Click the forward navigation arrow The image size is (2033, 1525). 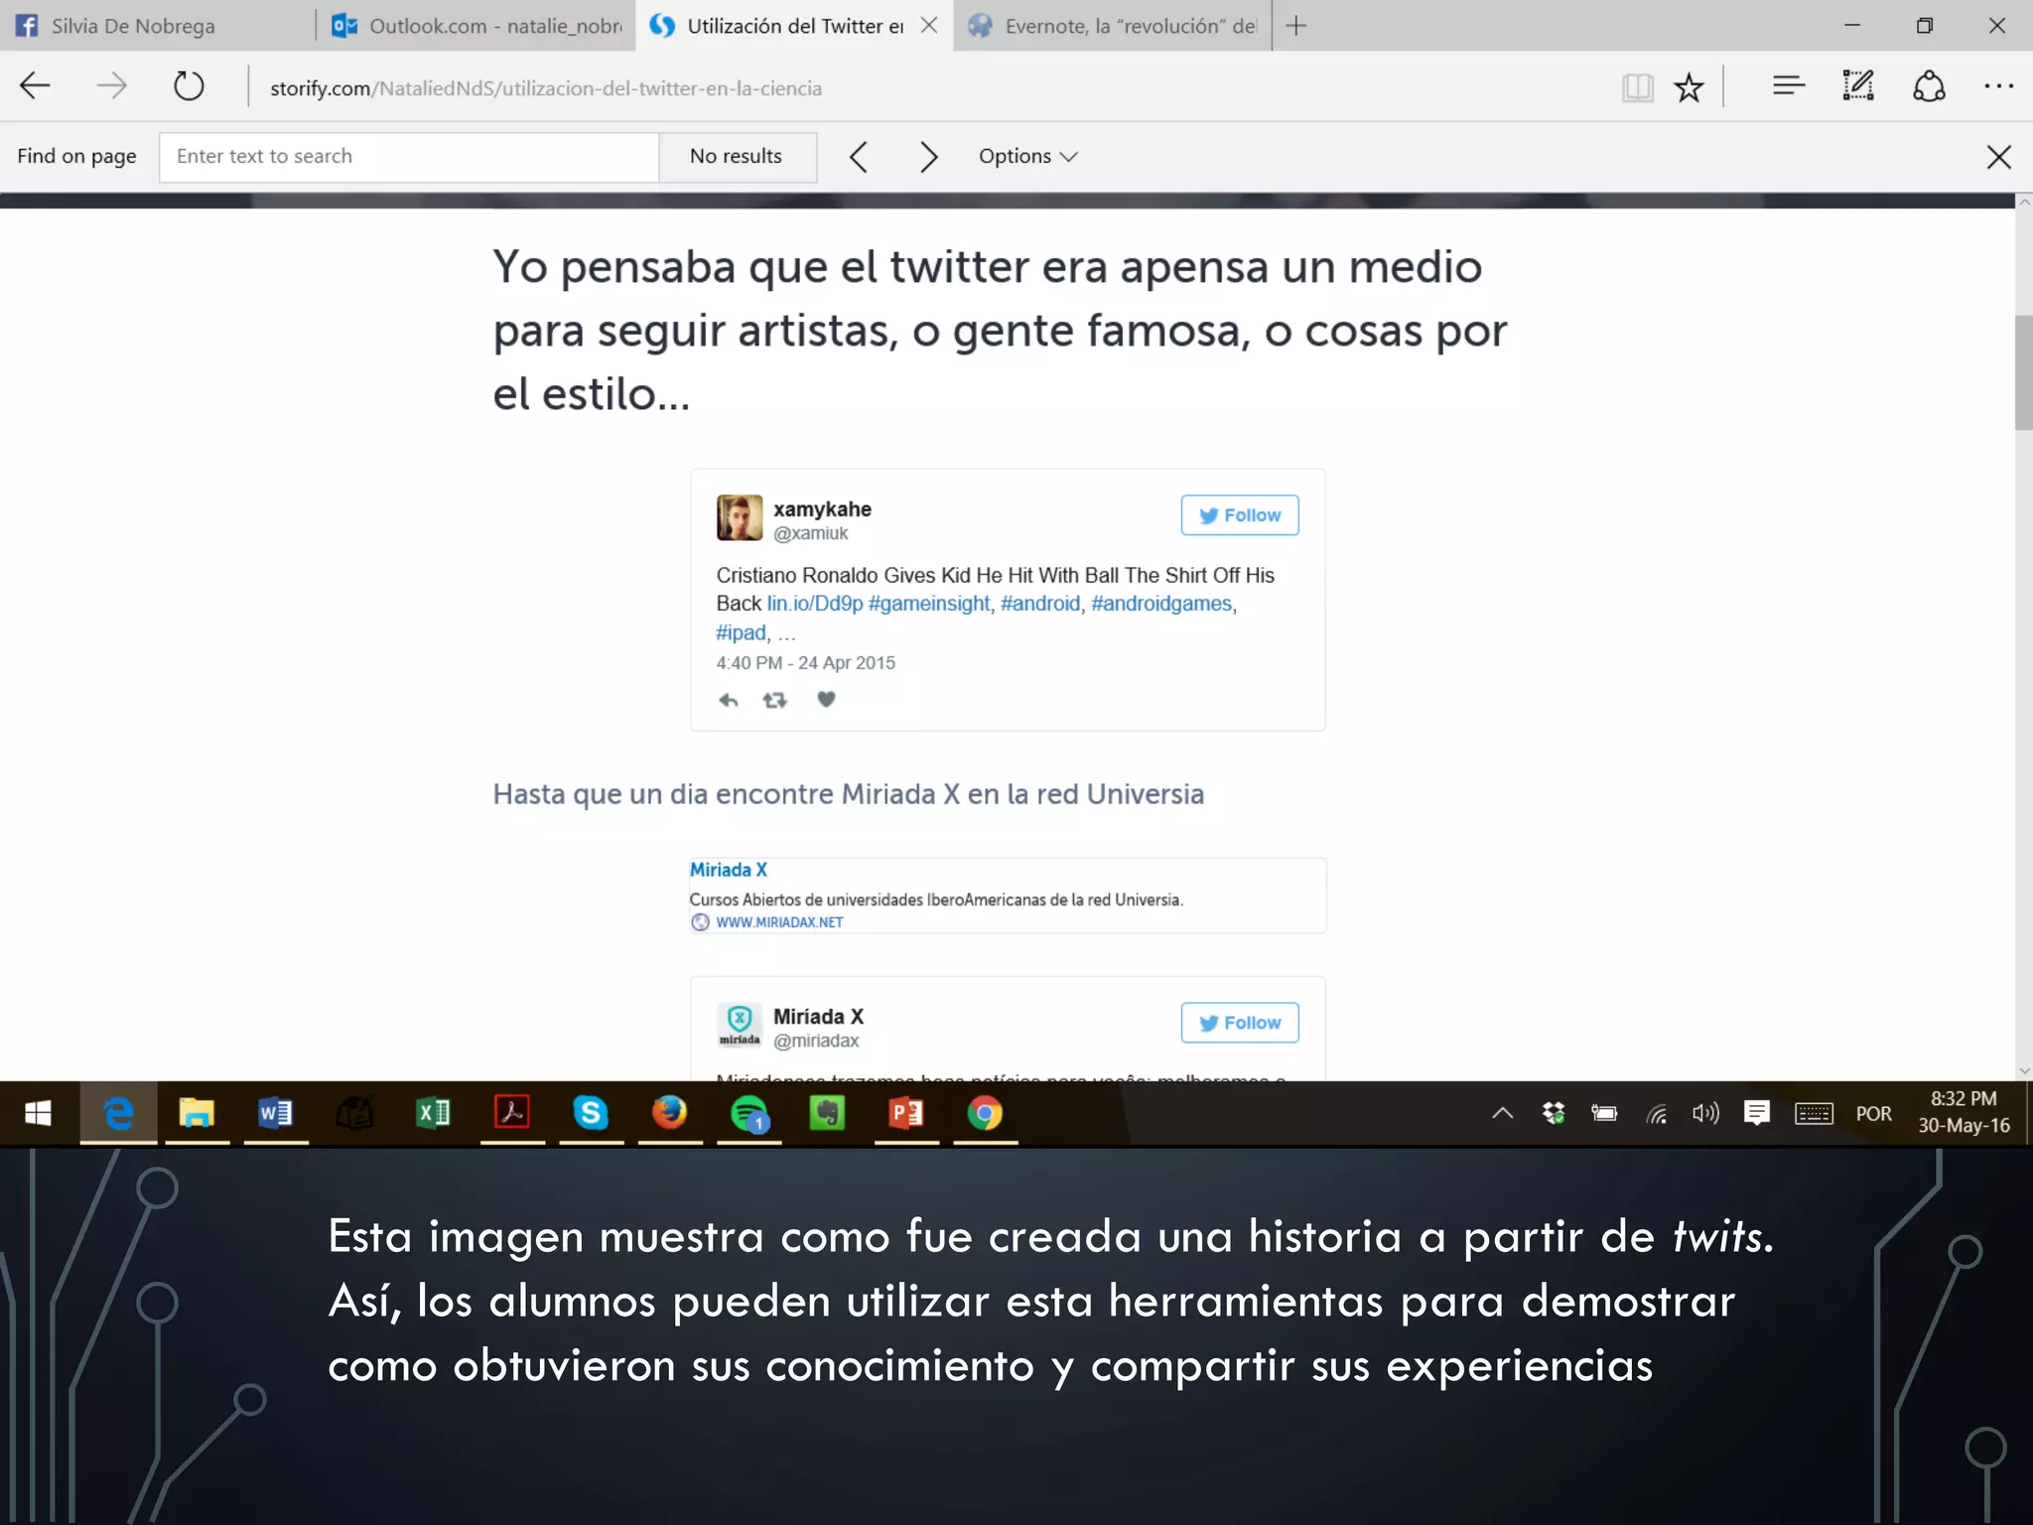(x=112, y=86)
